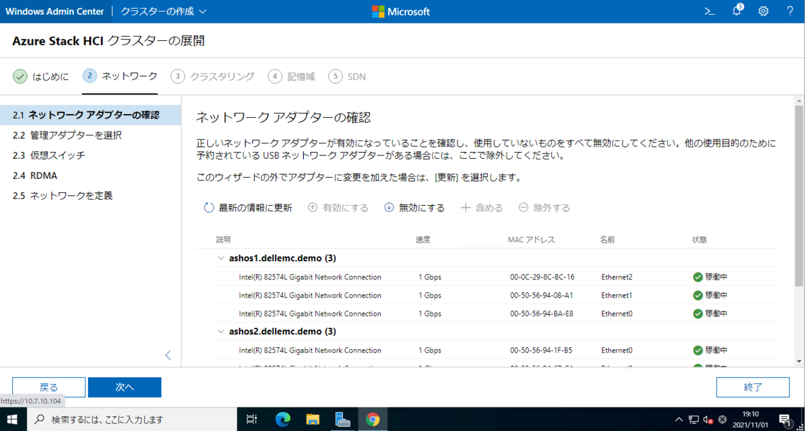Viewport: 805px width, 431px height.
Task: Select the Ethernet0 row under ashos1.dellemc.demo
Action: pyautogui.click(x=495, y=314)
